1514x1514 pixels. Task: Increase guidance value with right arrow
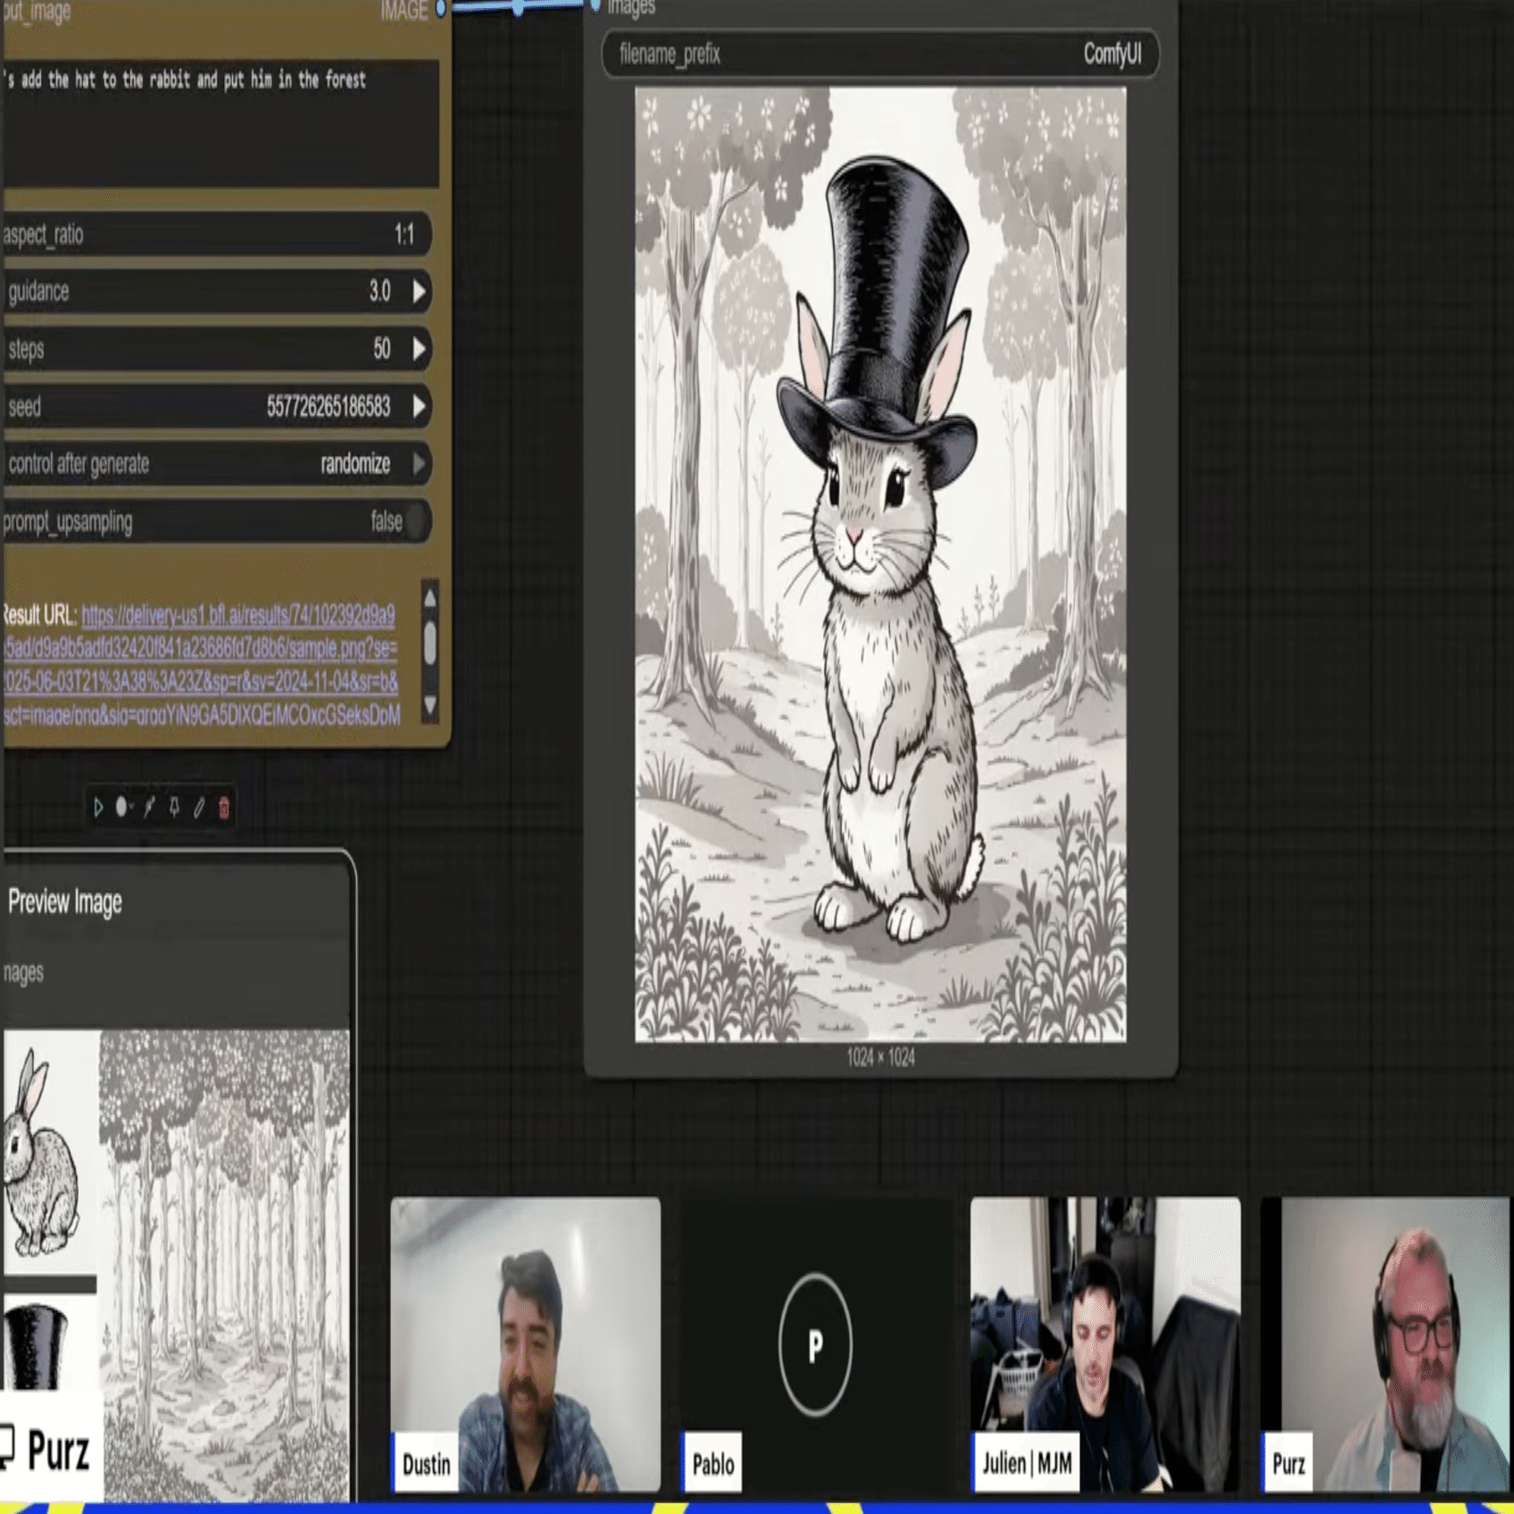click(420, 291)
